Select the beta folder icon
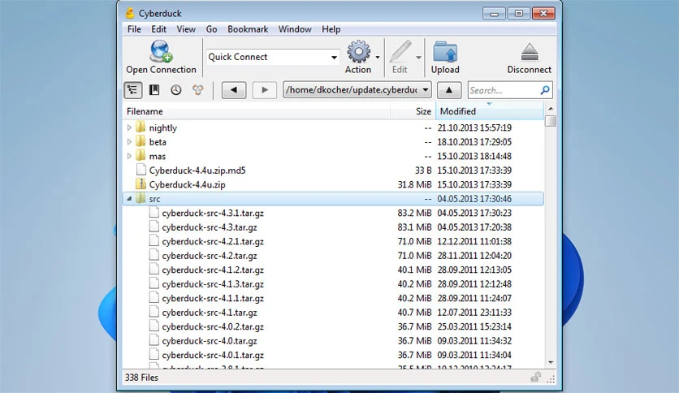 click(x=141, y=141)
